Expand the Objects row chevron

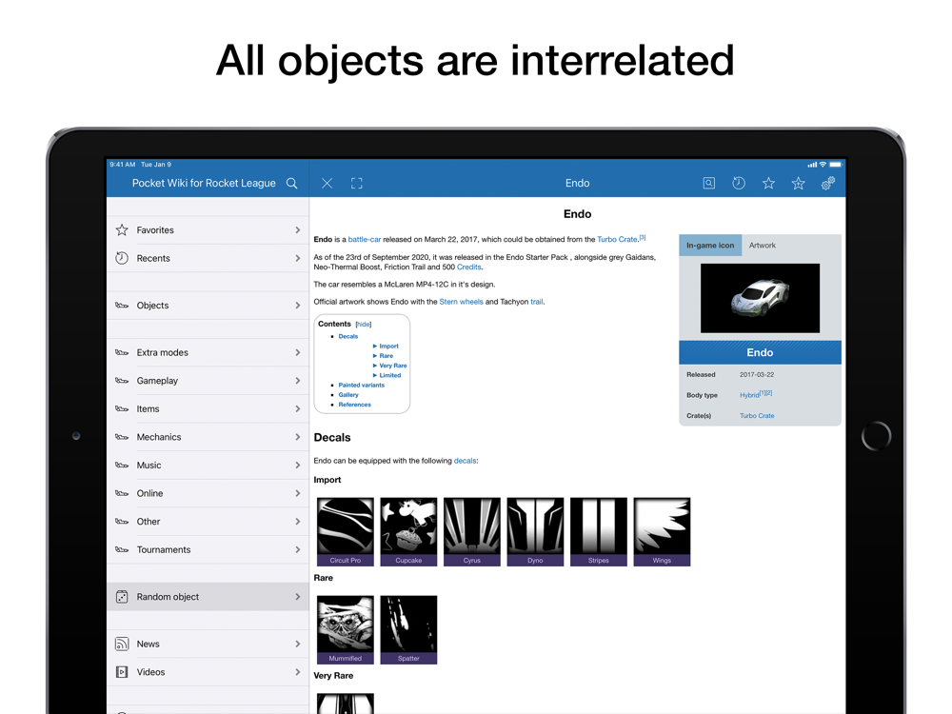pyautogui.click(x=297, y=306)
